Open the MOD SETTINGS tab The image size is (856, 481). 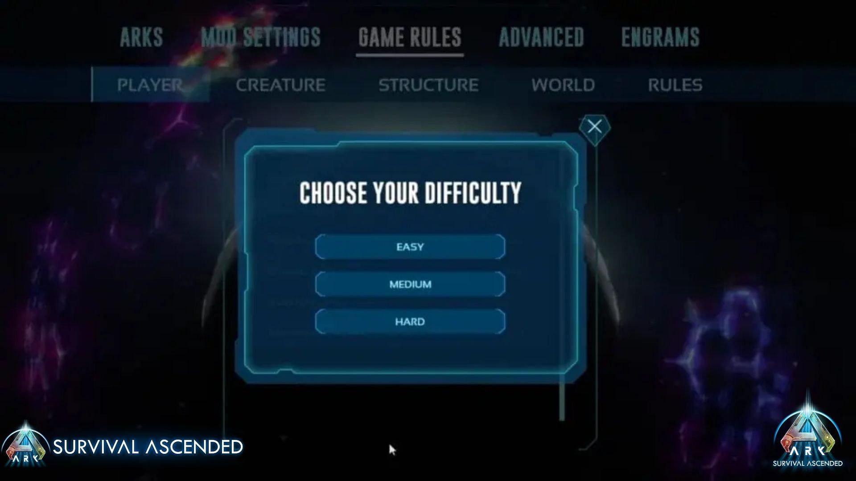pyautogui.click(x=260, y=37)
